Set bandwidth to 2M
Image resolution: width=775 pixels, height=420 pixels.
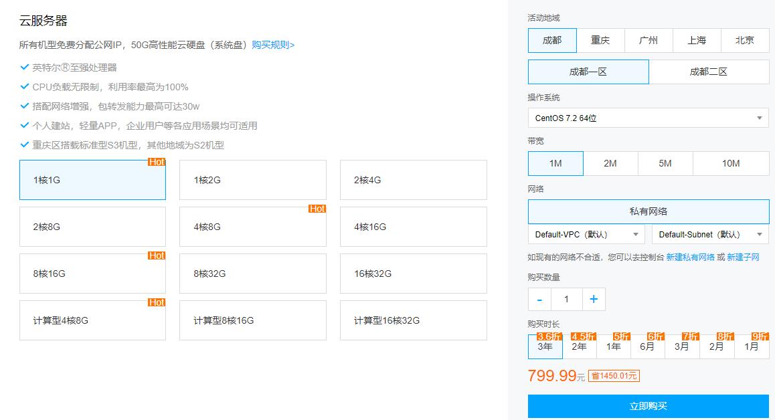[x=610, y=164]
